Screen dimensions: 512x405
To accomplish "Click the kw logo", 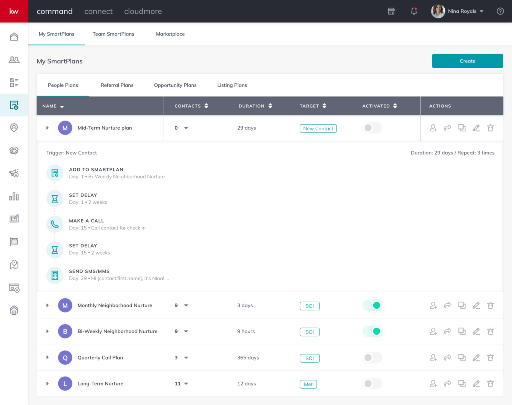I will 14,11.
